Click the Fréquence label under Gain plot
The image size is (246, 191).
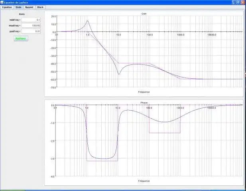point(144,92)
